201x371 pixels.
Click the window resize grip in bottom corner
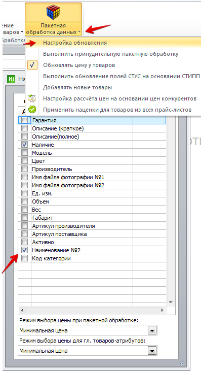click(x=182, y=362)
